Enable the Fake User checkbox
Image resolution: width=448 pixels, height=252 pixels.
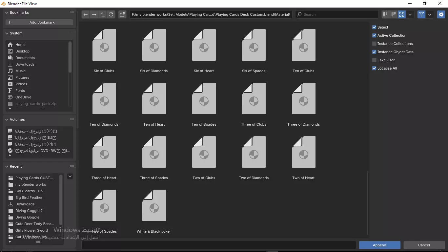tap(374, 60)
